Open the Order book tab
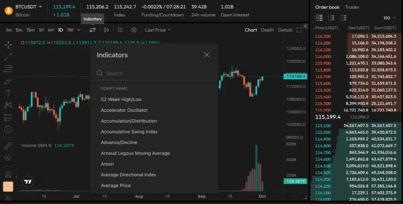 point(327,7)
